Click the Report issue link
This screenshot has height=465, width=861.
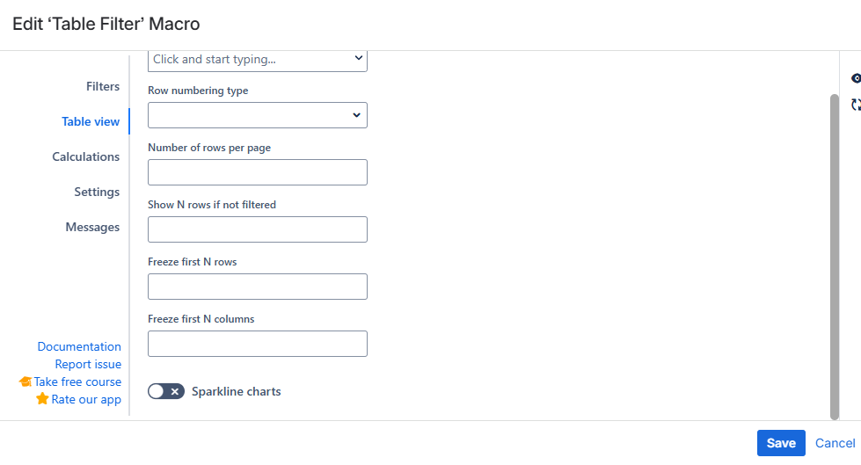point(88,364)
